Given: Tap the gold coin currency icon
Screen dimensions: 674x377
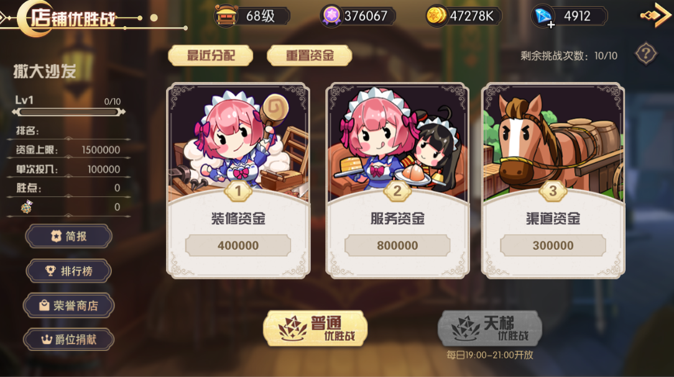Looking at the screenshot, I should click(436, 16).
